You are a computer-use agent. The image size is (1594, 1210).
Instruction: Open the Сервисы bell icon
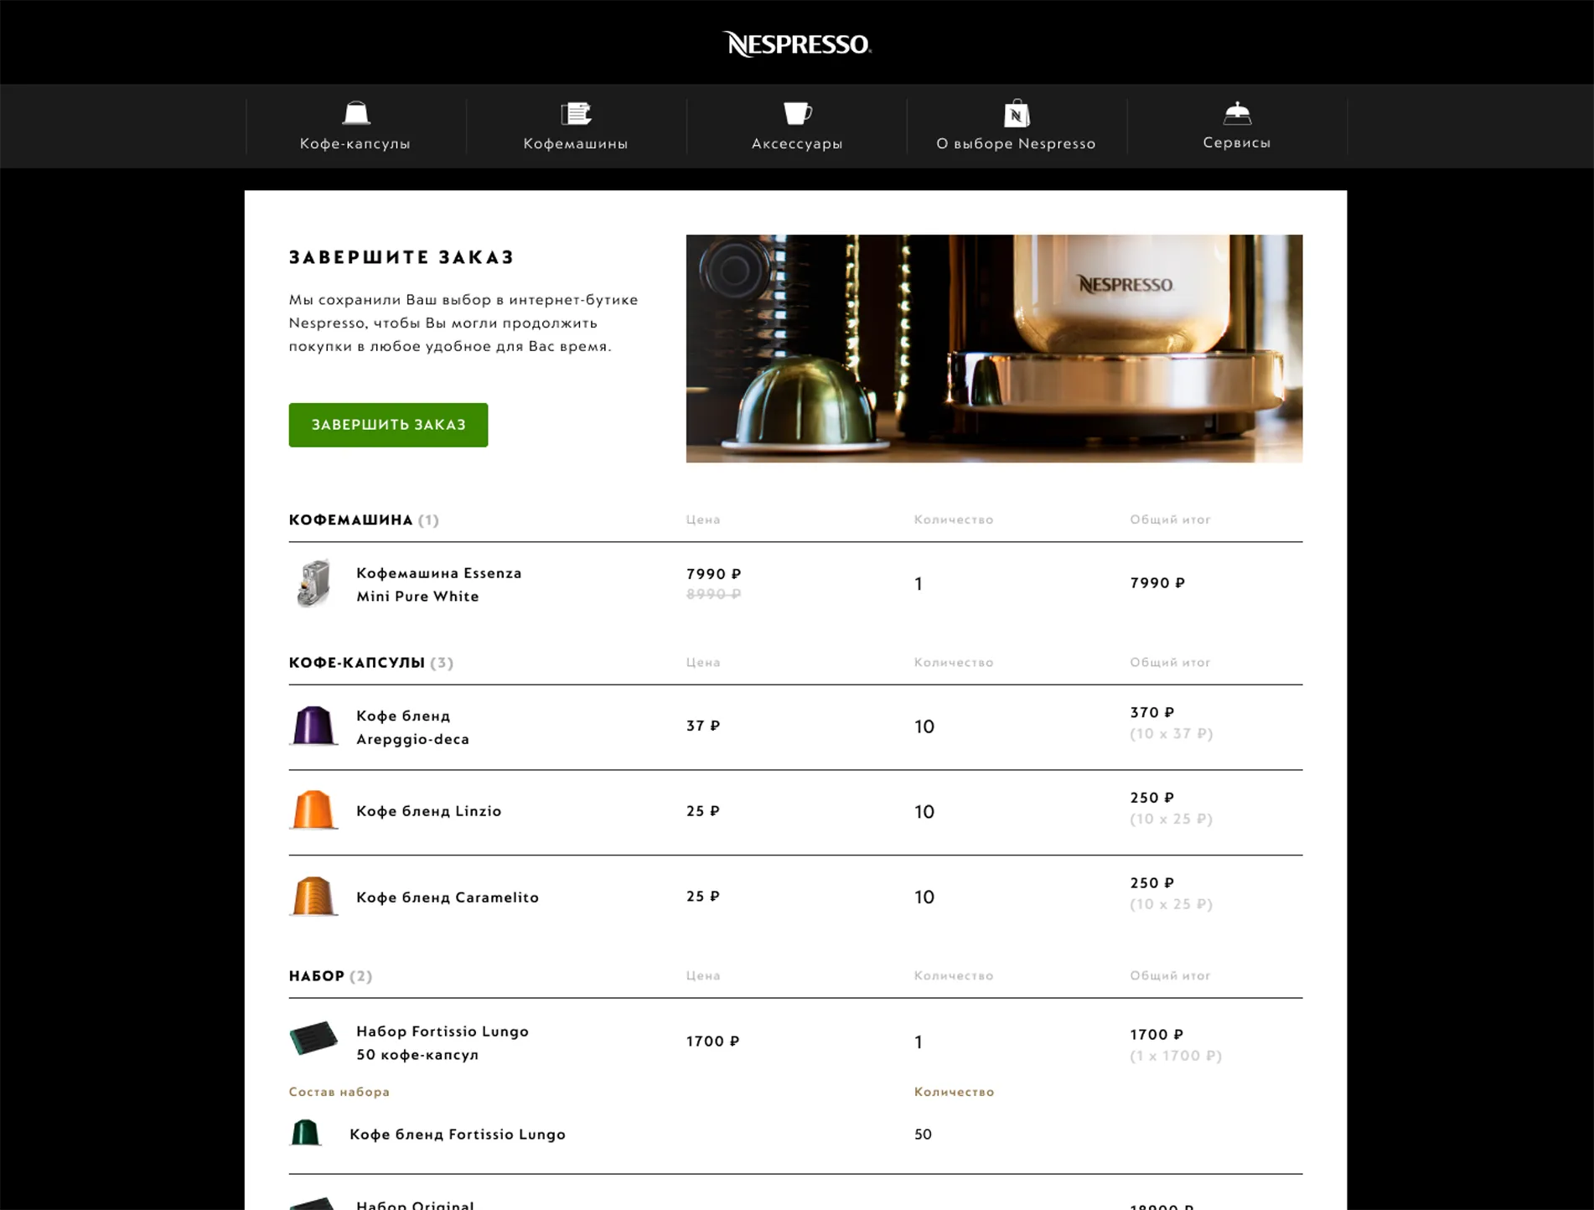coord(1237,112)
